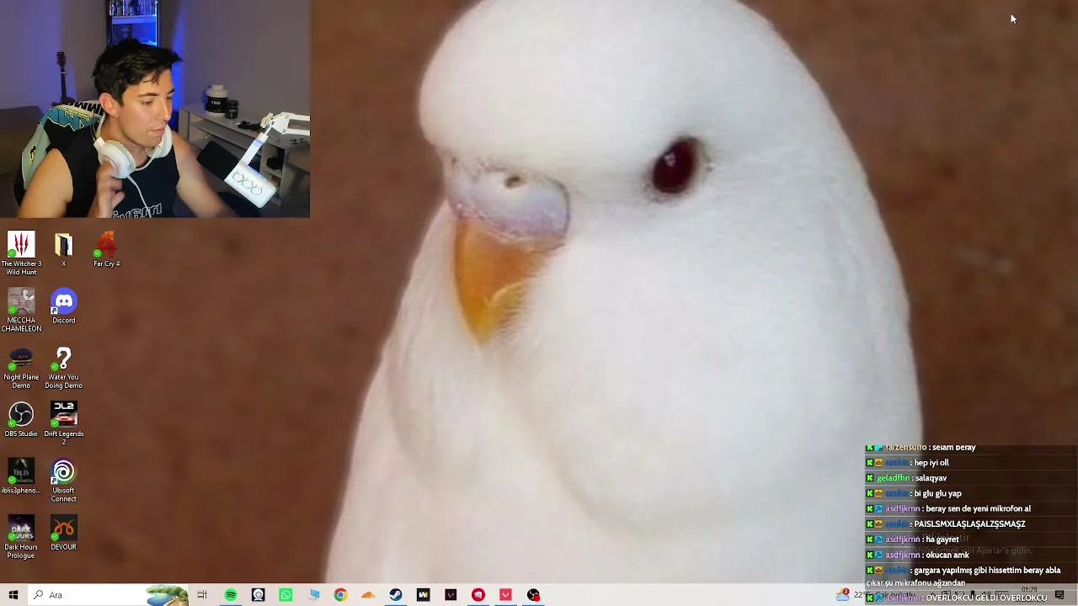Click the chat message 'salaqyav'
Viewport: 1078px width, 606px height.
(x=931, y=478)
